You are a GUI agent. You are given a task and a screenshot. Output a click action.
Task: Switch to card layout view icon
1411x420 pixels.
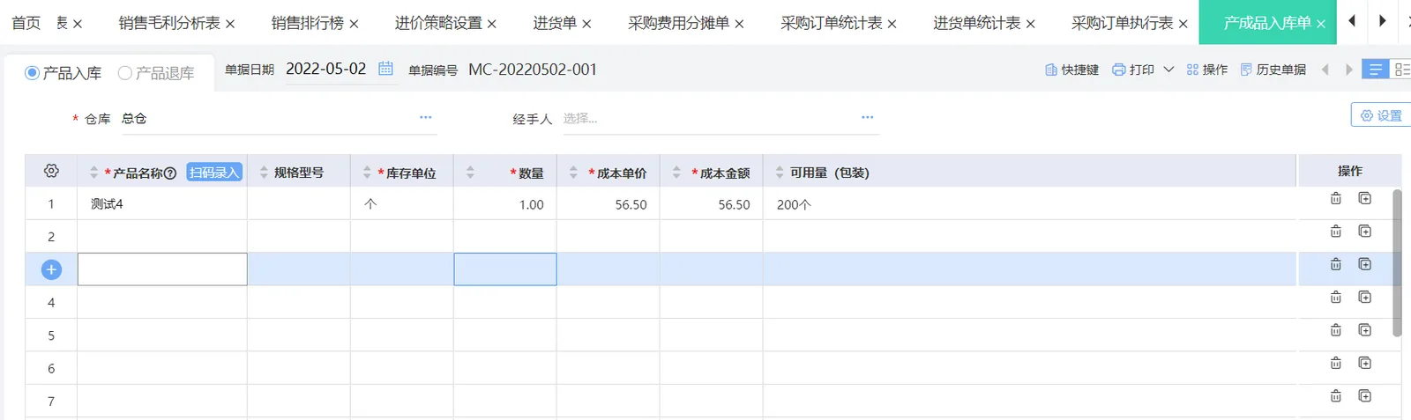click(1400, 70)
